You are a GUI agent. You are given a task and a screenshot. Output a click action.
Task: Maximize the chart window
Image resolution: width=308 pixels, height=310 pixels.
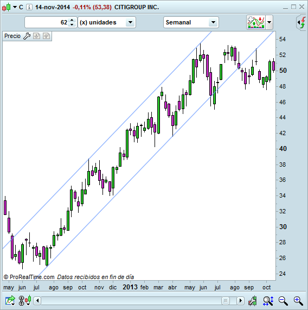293,7
